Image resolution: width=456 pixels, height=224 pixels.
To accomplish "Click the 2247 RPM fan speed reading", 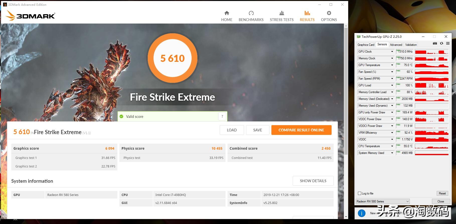I will click(405, 79).
